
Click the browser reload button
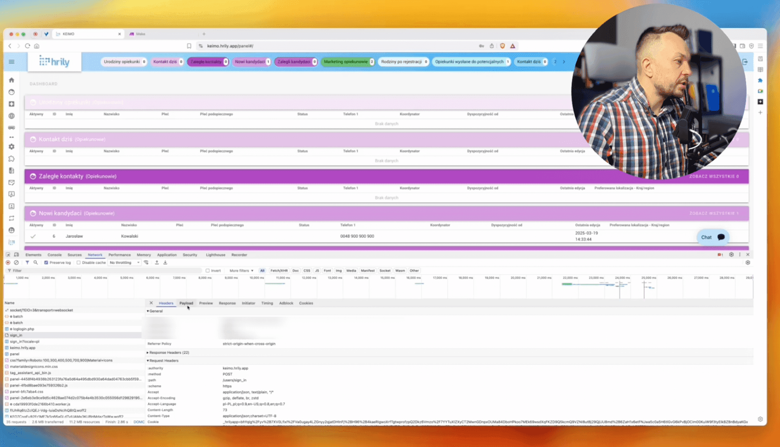(x=27, y=46)
